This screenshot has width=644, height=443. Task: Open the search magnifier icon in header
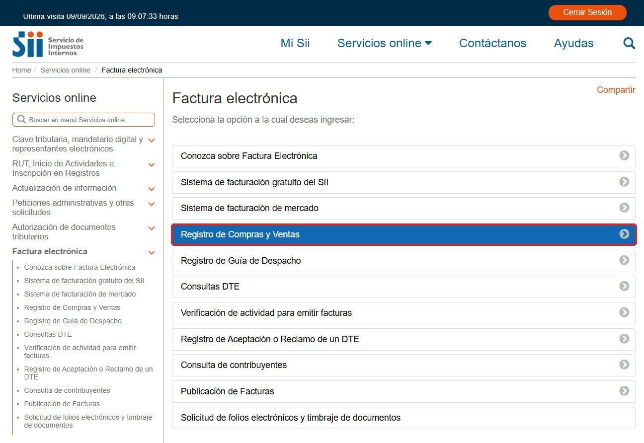click(x=629, y=44)
